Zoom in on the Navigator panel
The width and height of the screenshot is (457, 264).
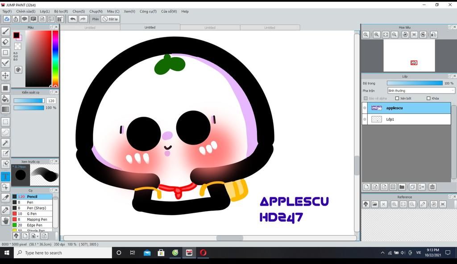[x=377, y=35]
